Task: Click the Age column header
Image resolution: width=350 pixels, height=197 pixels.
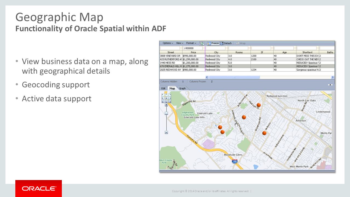Action: 285,52
